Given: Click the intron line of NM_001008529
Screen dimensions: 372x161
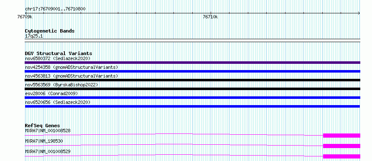Looking at the screenshot, I should point(174,155).
